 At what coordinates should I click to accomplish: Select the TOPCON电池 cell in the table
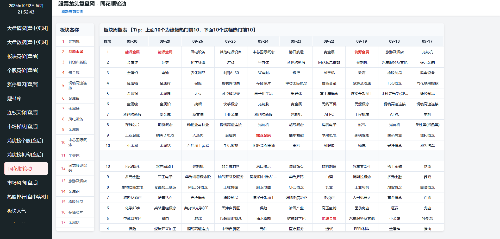tap(263, 146)
